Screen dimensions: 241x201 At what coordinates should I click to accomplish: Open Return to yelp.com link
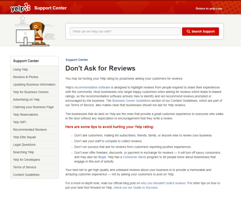(x=209, y=9)
